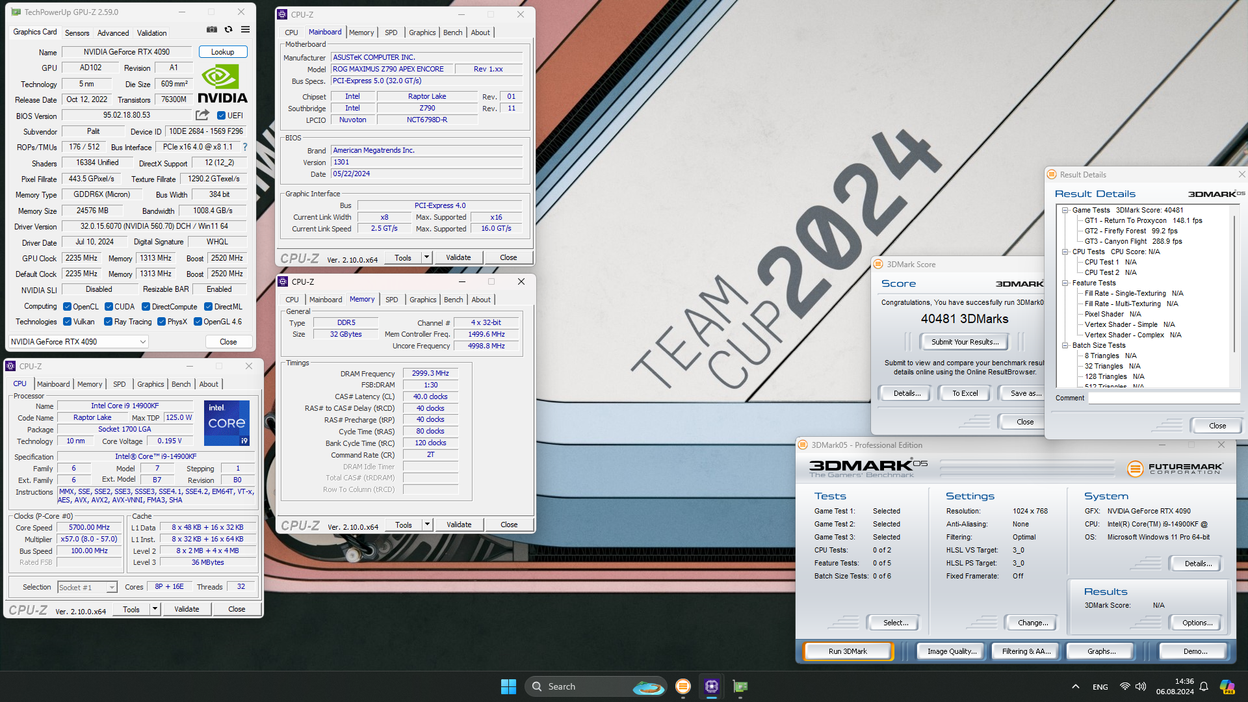Open the Windows Start menu
Screen dimensions: 1248x702
[508, 686]
